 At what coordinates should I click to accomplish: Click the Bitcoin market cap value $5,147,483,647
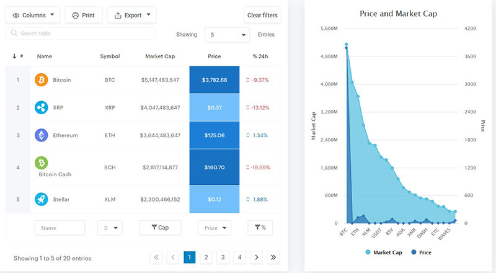tap(160, 80)
